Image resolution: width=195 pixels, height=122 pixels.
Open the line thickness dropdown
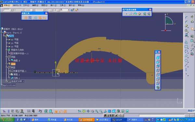point(29,10)
